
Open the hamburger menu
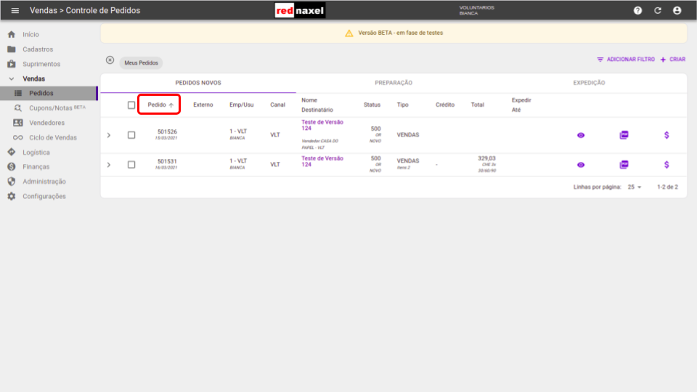15,10
